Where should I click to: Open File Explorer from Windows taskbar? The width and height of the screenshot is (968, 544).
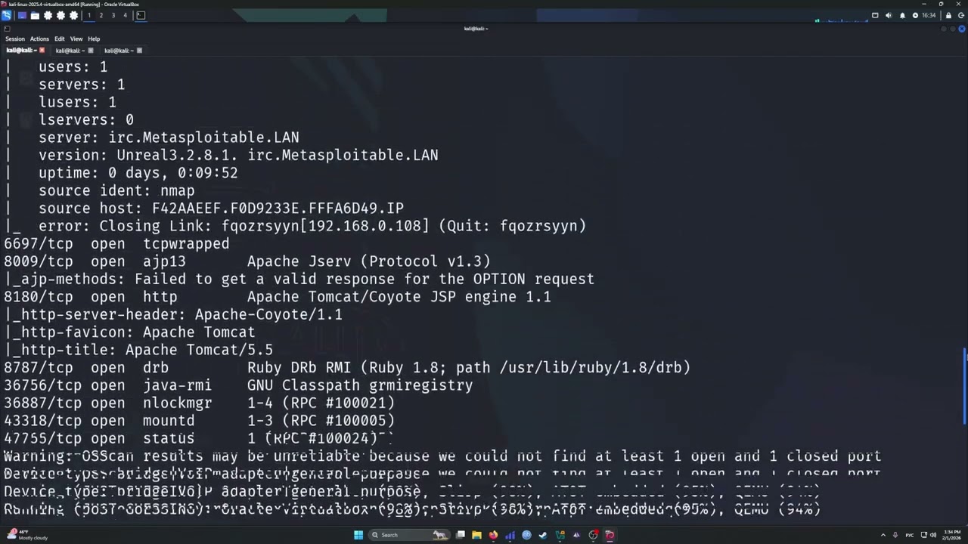[x=476, y=535]
